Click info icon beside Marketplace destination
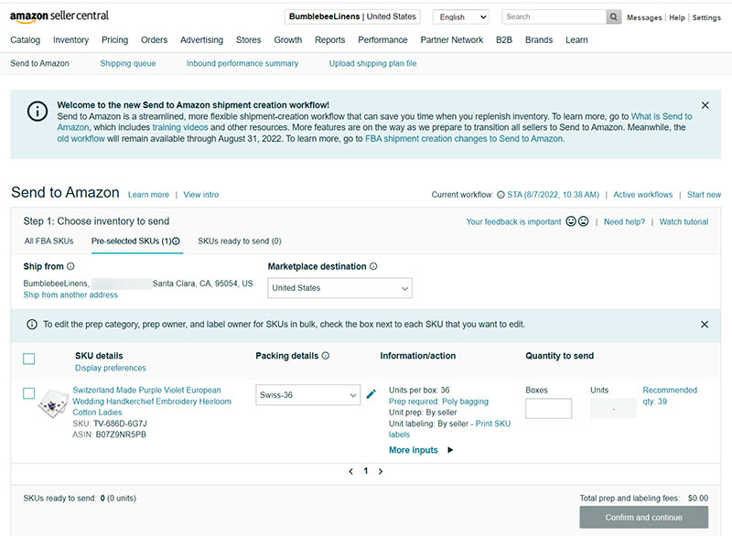 (373, 266)
